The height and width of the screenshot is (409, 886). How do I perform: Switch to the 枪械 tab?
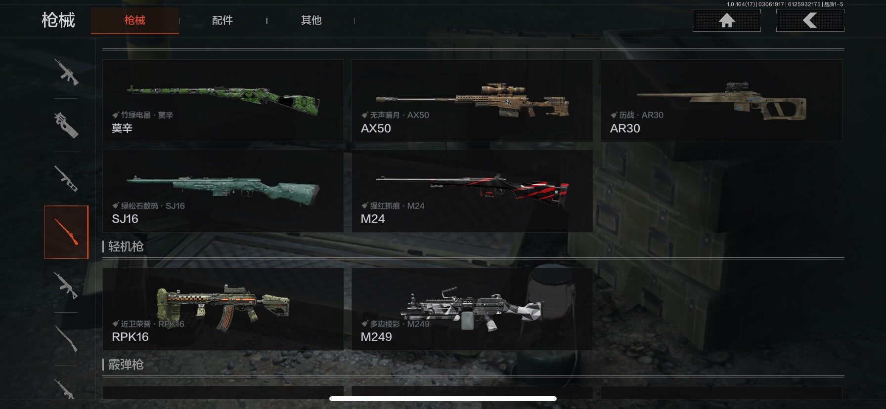click(x=135, y=20)
